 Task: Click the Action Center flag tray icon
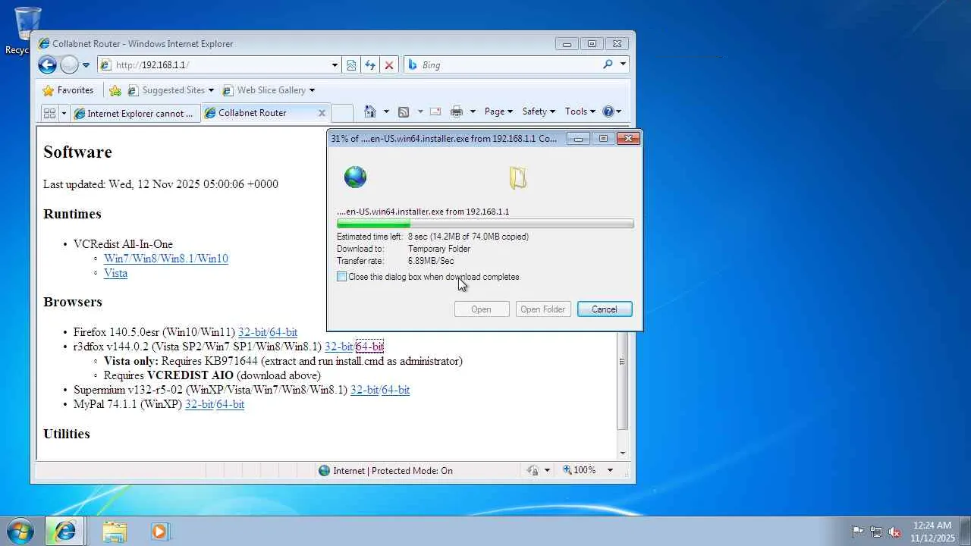(857, 532)
